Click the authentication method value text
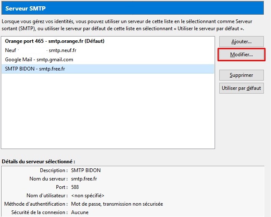The image size is (271, 217). 117,204
